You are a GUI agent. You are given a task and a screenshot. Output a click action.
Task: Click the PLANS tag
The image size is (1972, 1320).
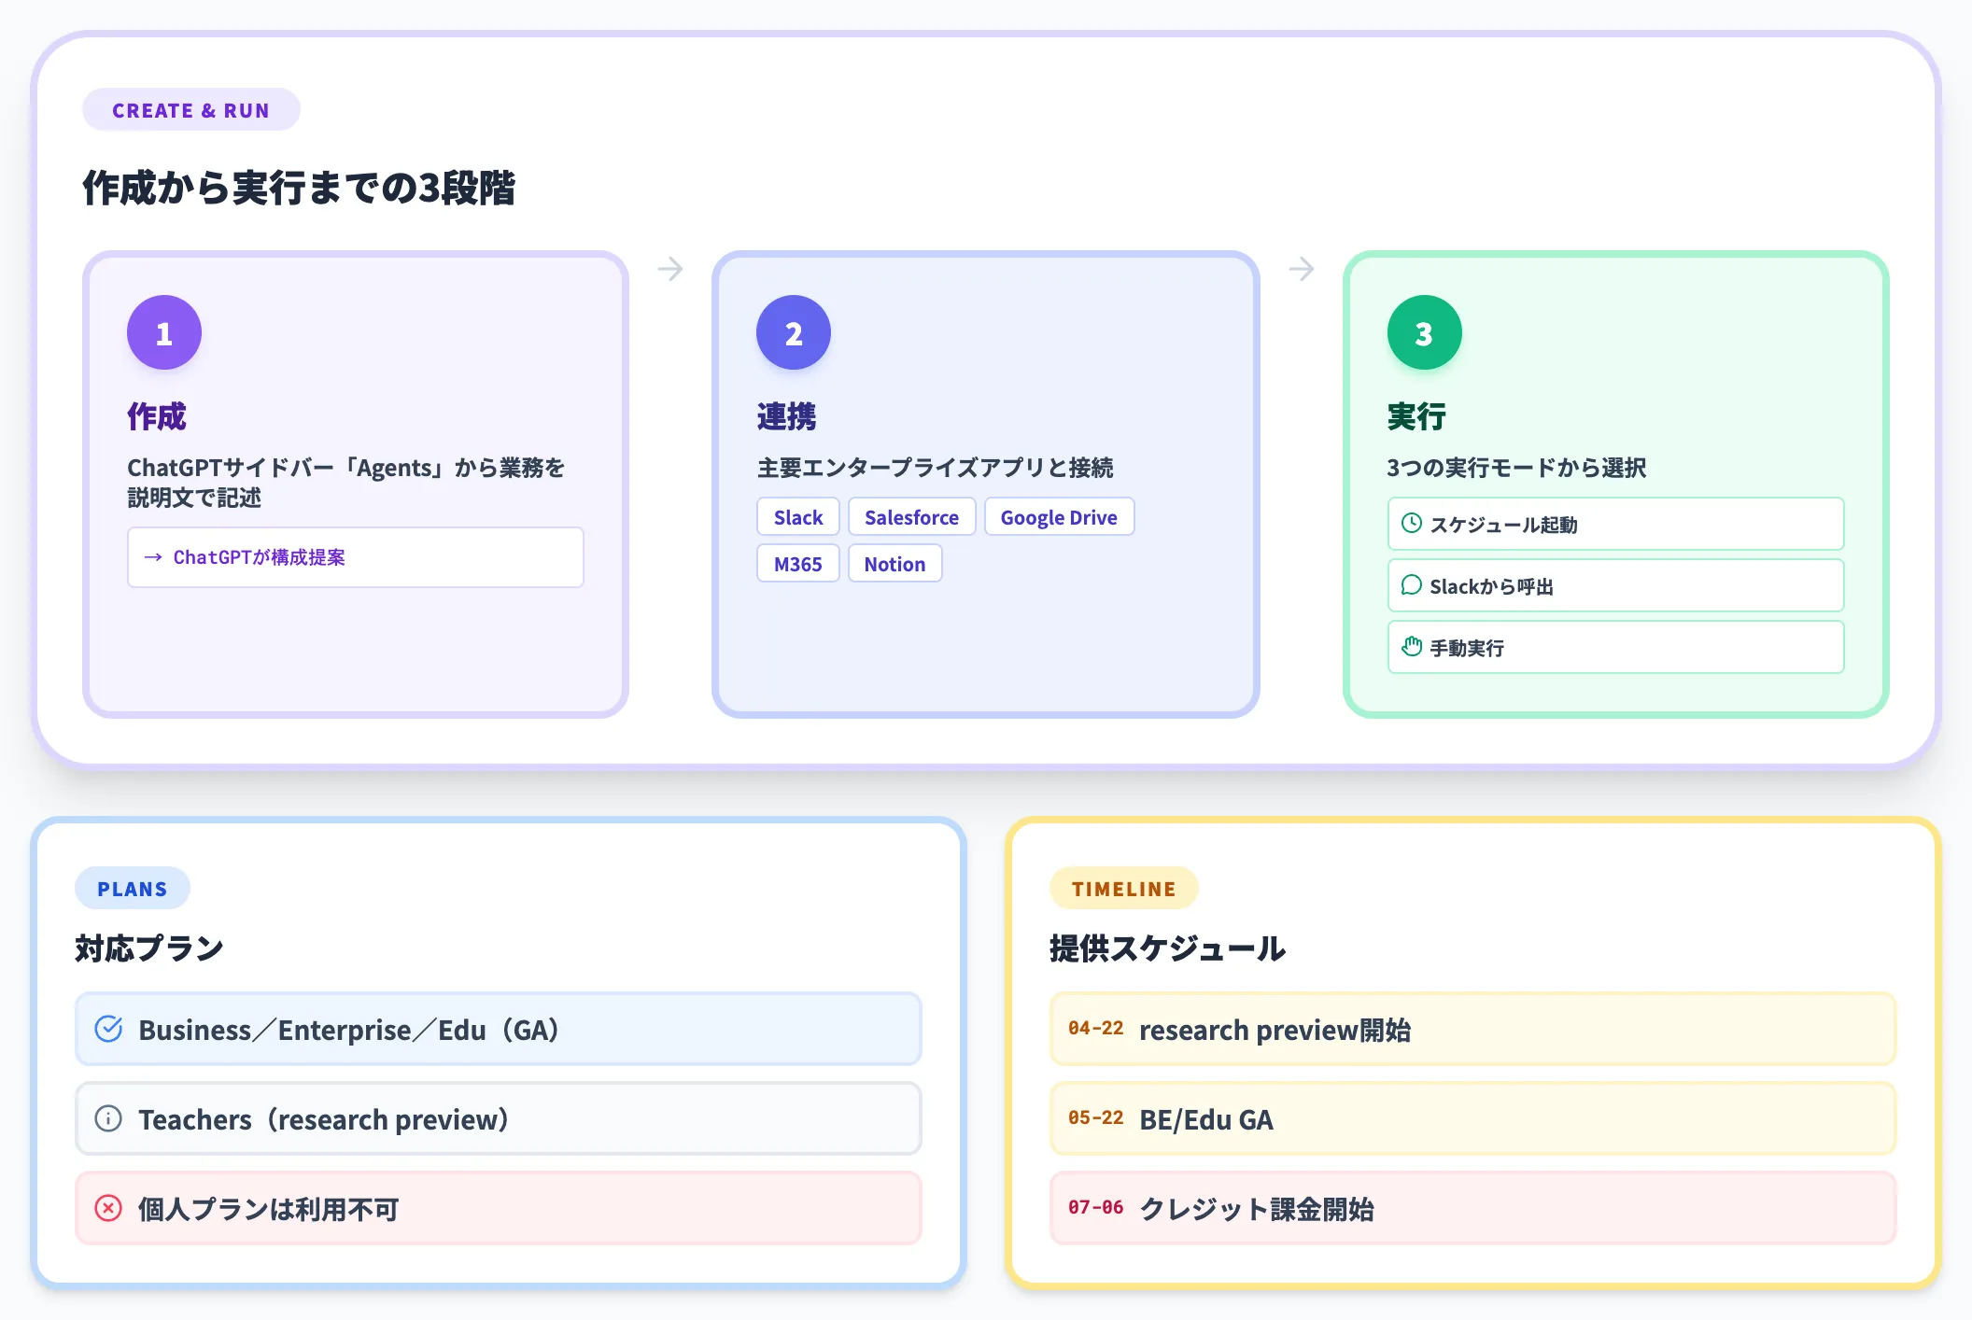(x=133, y=889)
